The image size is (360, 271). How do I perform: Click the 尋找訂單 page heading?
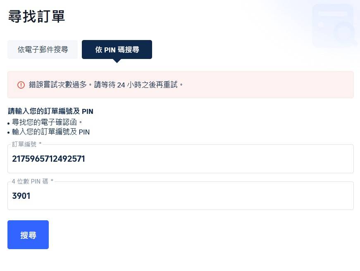coord(36,16)
